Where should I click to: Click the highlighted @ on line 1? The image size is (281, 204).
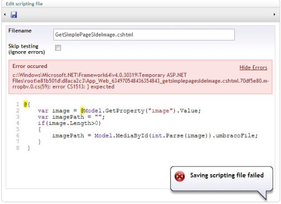(x=25, y=105)
